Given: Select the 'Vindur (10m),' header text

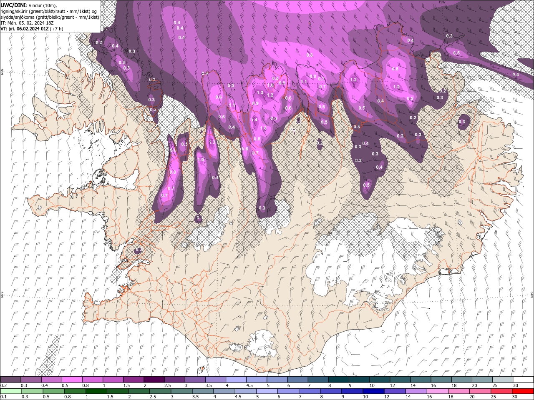Looking at the screenshot, I should (x=42, y=5).
